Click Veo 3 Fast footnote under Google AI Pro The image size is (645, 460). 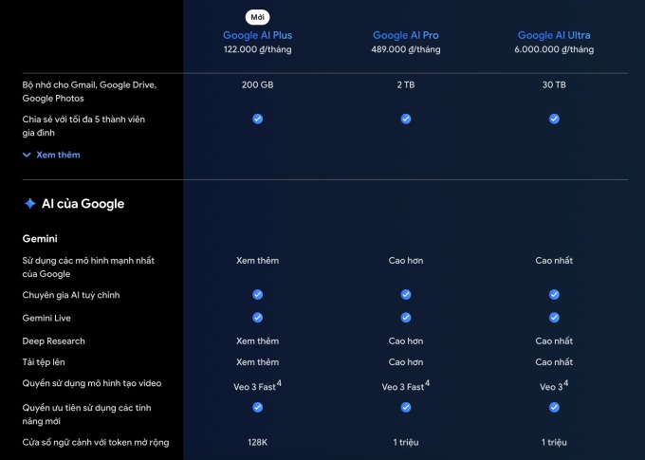pyautogui.click(x=427, y=381)
